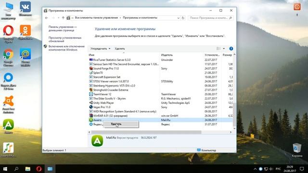Open the Yandex blue circle desktop icon

point(8,81)
